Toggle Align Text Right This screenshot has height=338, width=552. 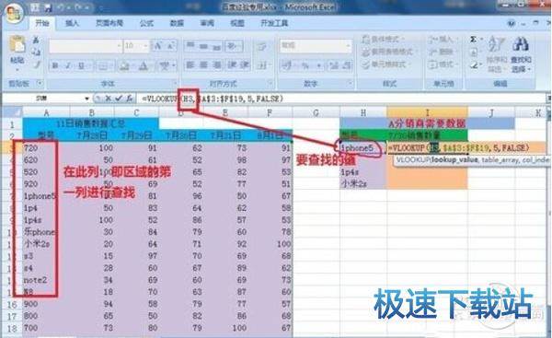216,65
